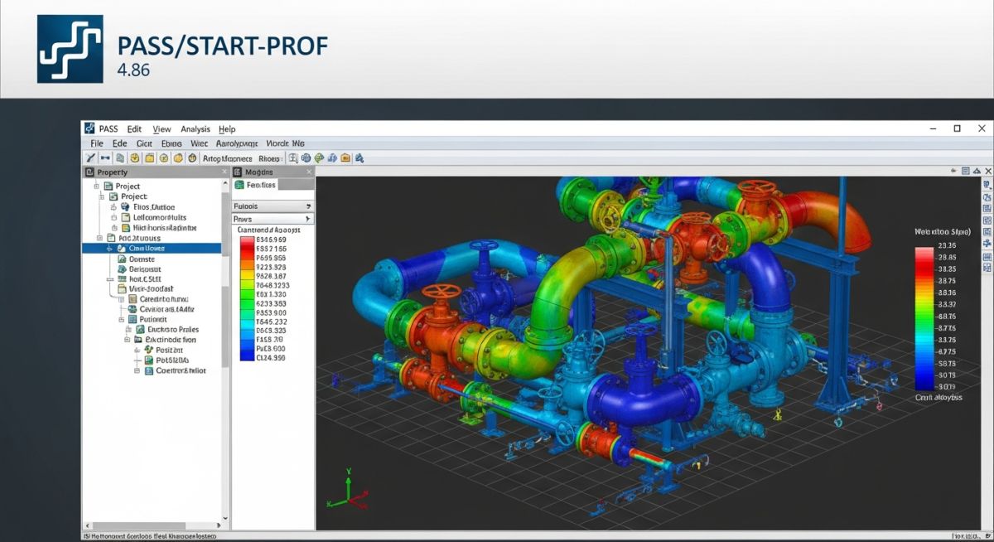
Task: Click the copy document toolbar icon
Action: (120, 157)
